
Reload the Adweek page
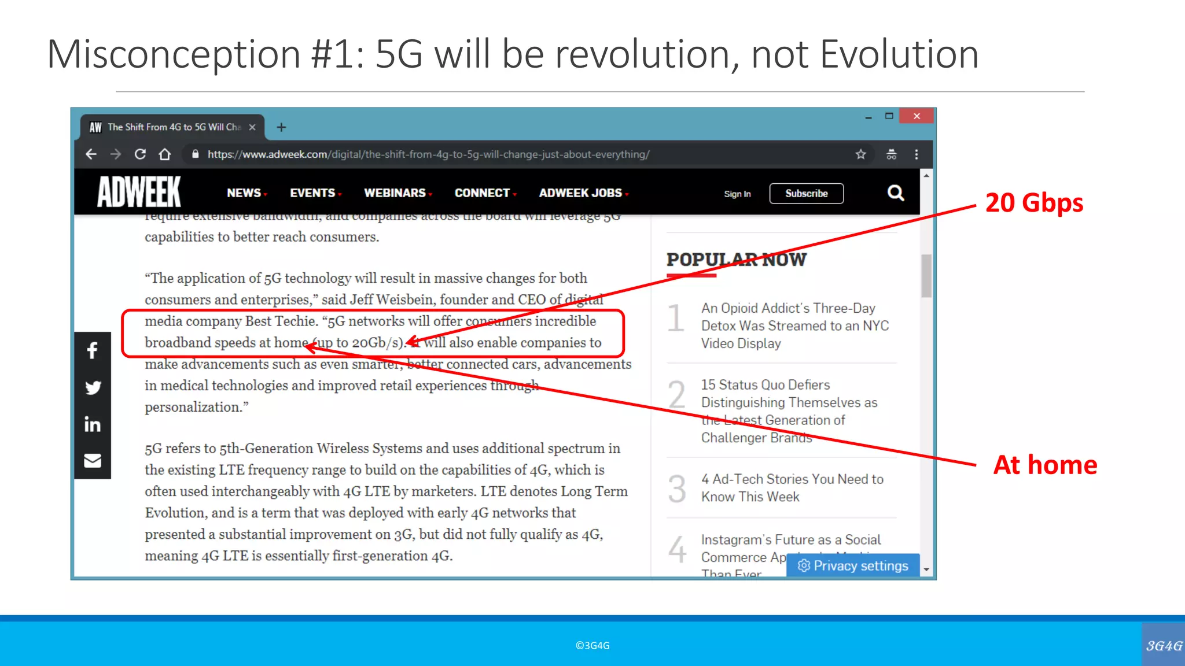pyautogui.click(x=140, y=154)
